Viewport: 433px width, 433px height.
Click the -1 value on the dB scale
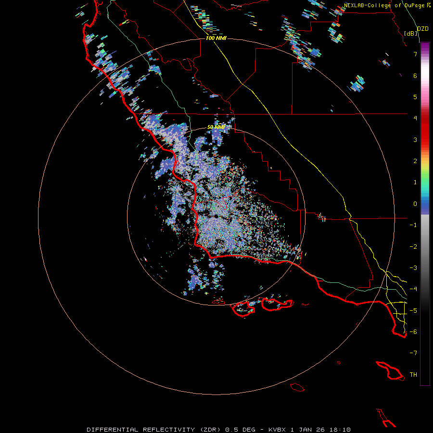pyautogui.click(x=413, y=225)
